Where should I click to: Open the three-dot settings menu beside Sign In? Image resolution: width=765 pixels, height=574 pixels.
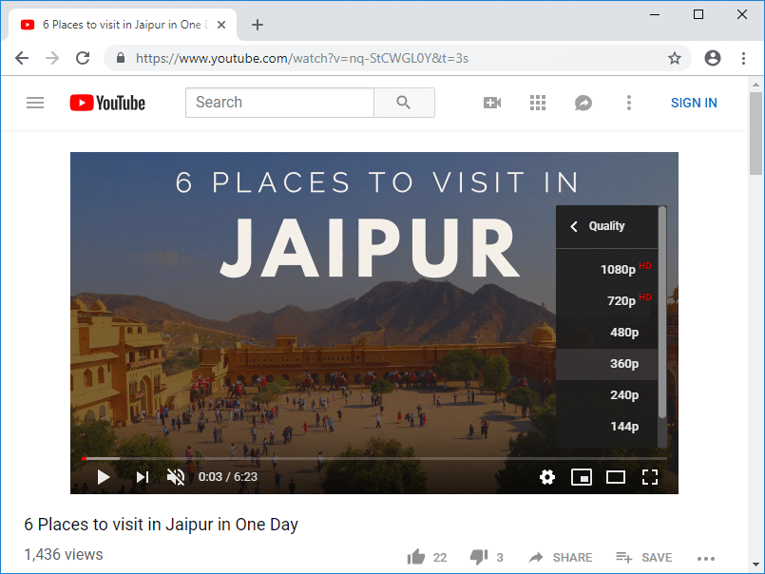pyautogui.click(x=628, y=103)
